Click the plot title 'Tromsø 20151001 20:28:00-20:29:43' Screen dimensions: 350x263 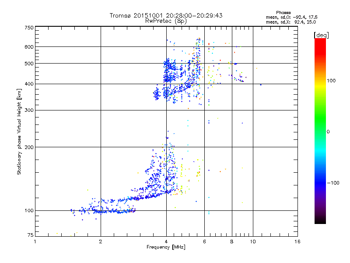166,15
